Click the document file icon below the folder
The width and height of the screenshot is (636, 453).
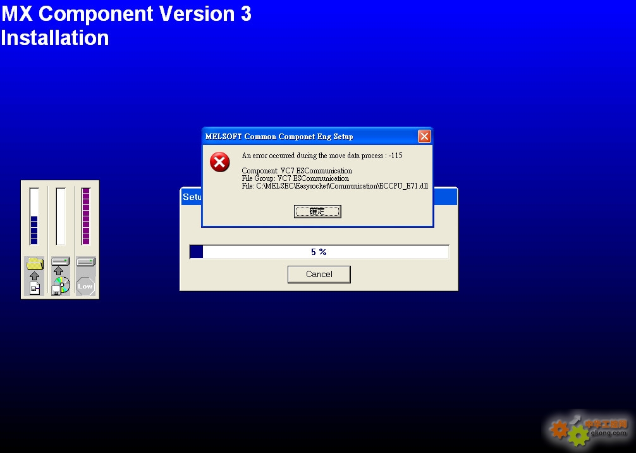[x=35, y=288]
